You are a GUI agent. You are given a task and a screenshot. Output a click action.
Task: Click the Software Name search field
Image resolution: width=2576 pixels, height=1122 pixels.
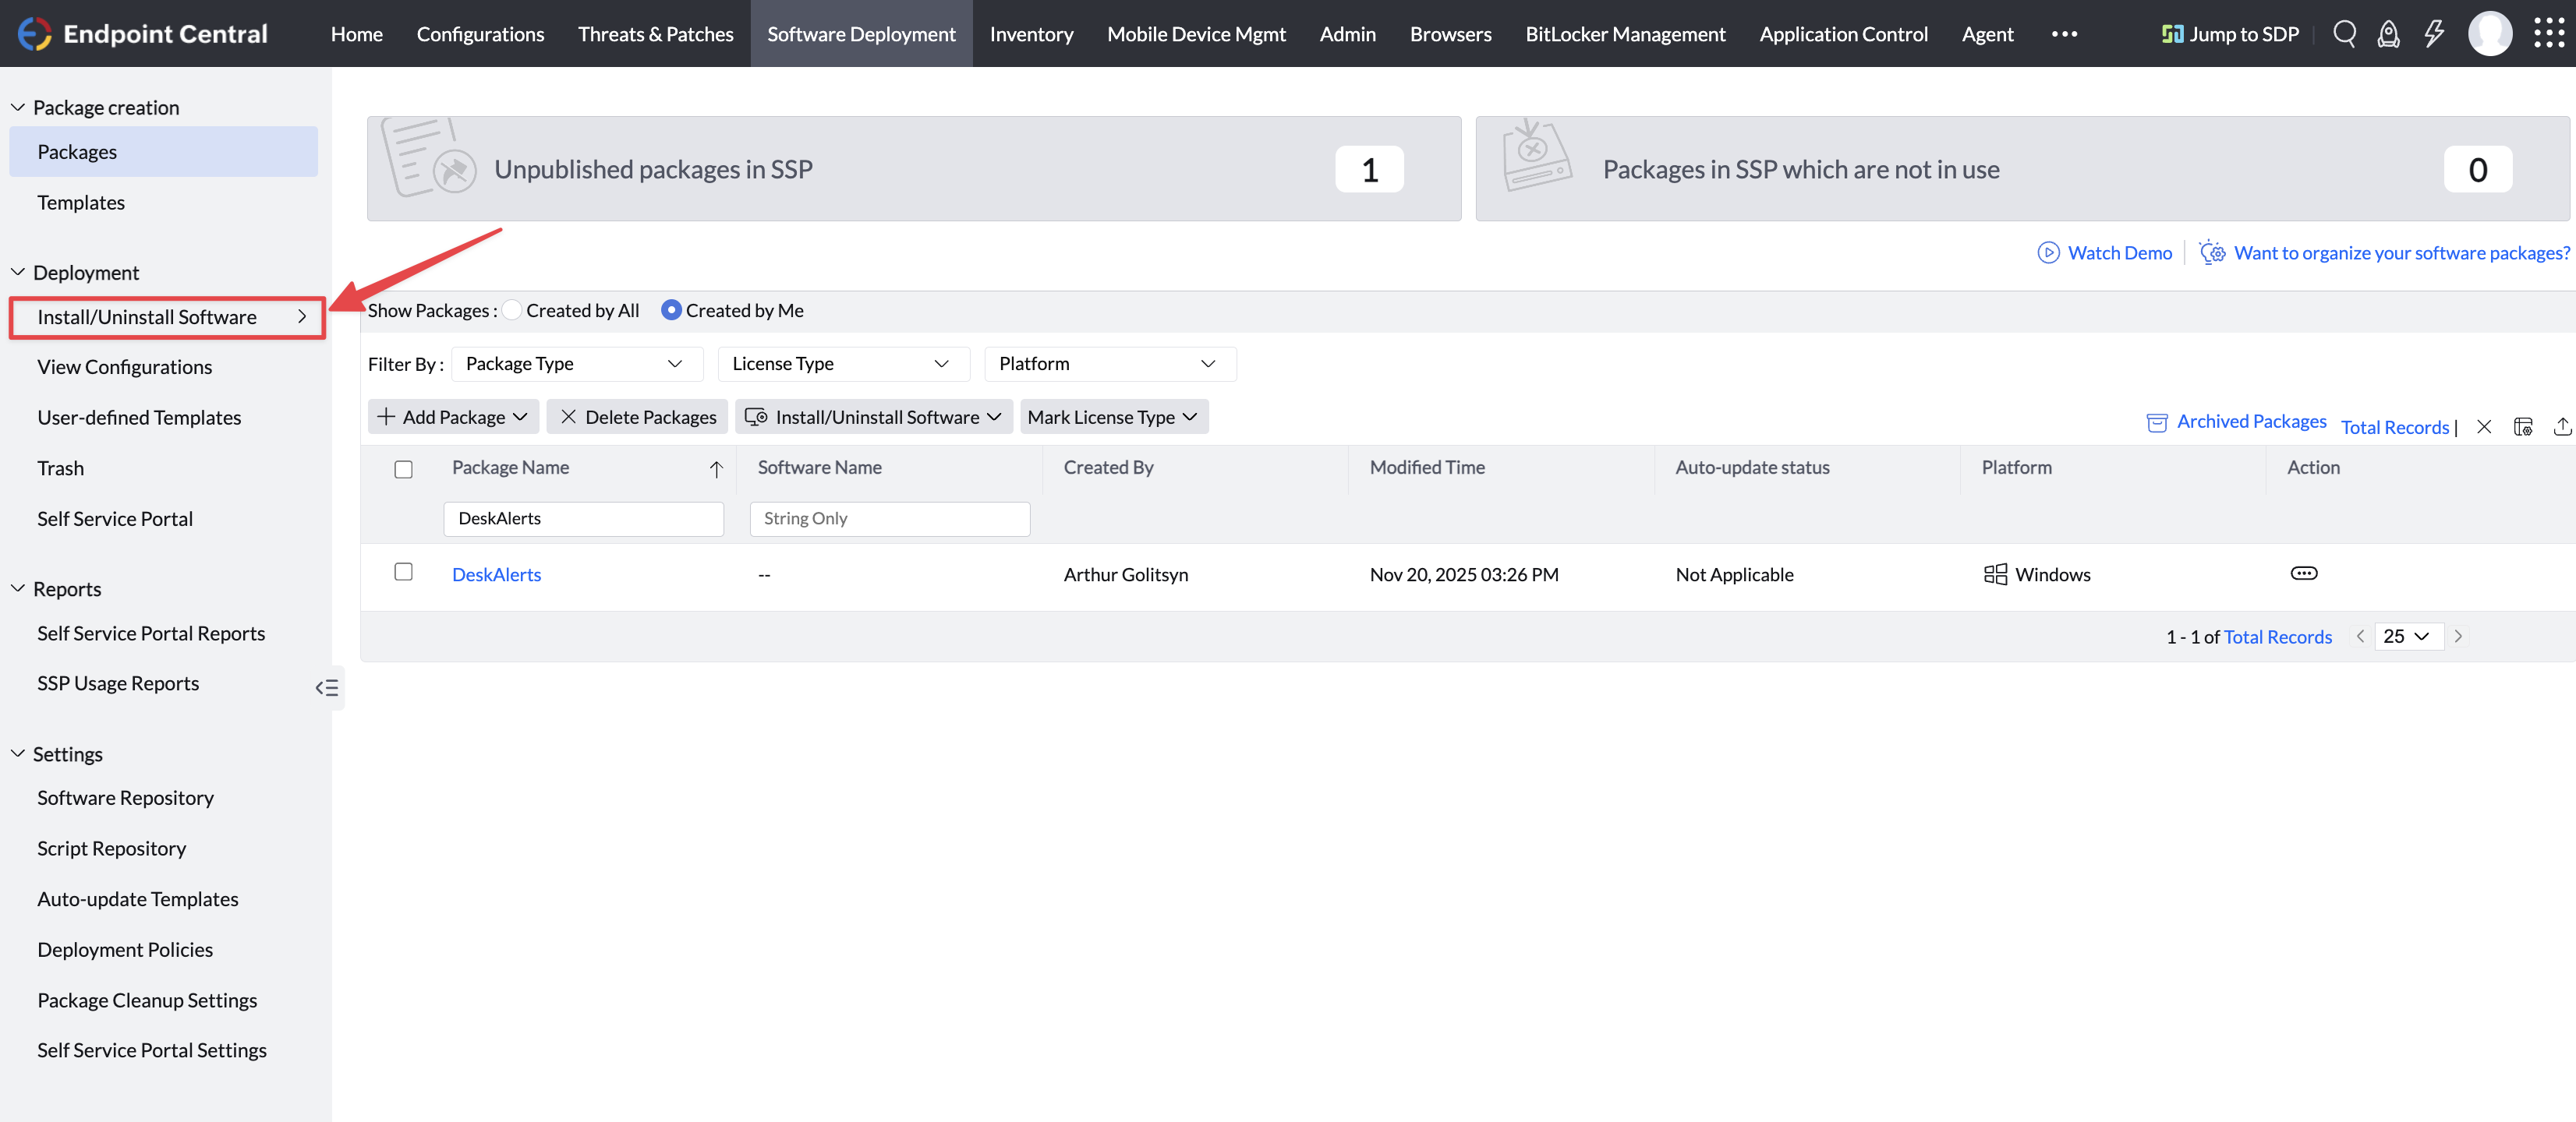point(889,519)
